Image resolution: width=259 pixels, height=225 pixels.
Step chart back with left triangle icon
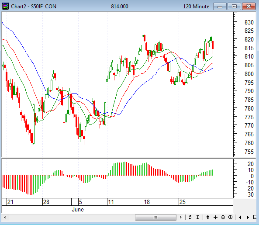pyautogui.click(x=240, y=217)
